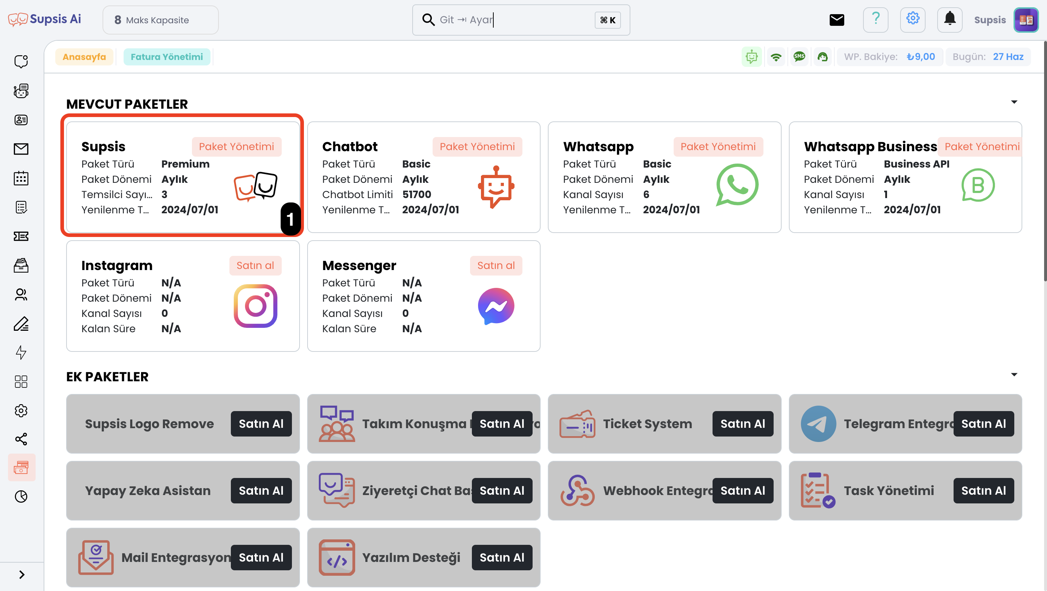Click the 8 Maks Kapasite box
Image resolution: width=1047 pixels, height=591 pixels.
[161, 20]
